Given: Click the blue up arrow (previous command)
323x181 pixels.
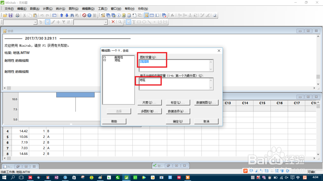Looking at the screenshot, I should pos(61,15).
